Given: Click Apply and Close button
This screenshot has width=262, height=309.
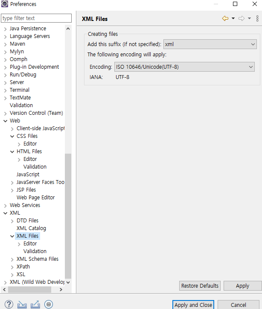Looking at the screenshot, I should tap(193, 305).
